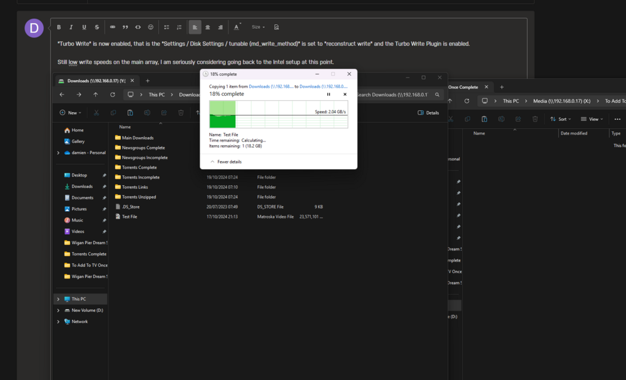Click the Cut icon in the Downloads window
The width and height of the screenshot is (626, 380).
(96, 113)
